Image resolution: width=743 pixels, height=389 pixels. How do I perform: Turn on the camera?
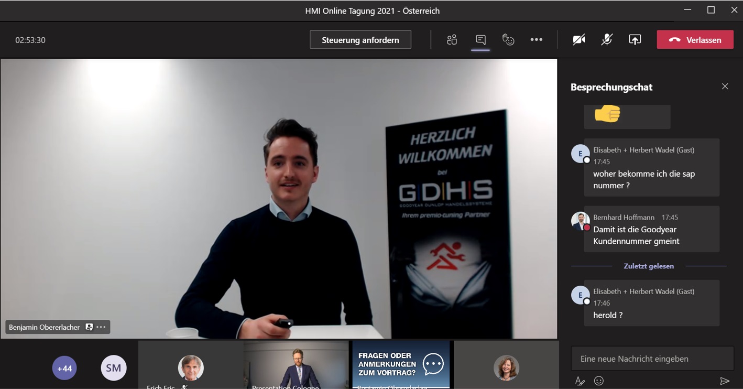578,40
